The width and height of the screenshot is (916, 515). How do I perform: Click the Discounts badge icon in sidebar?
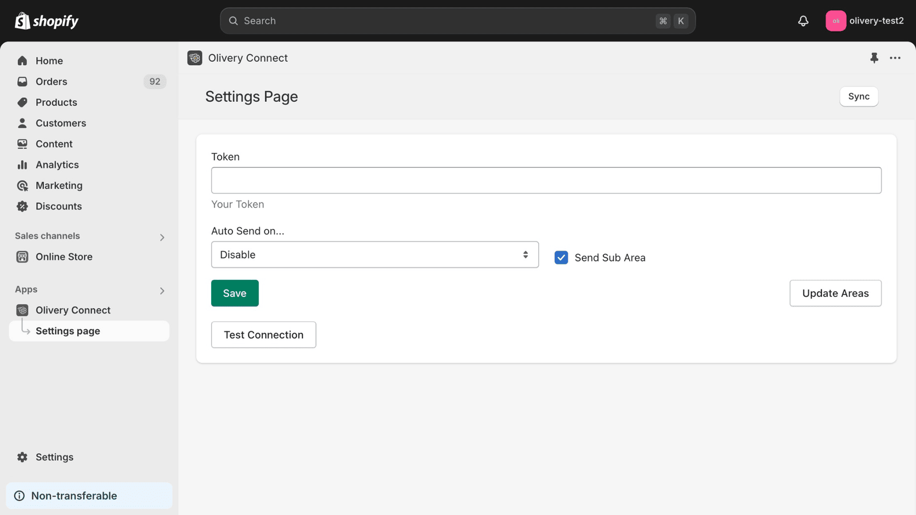tap(22, 207)
